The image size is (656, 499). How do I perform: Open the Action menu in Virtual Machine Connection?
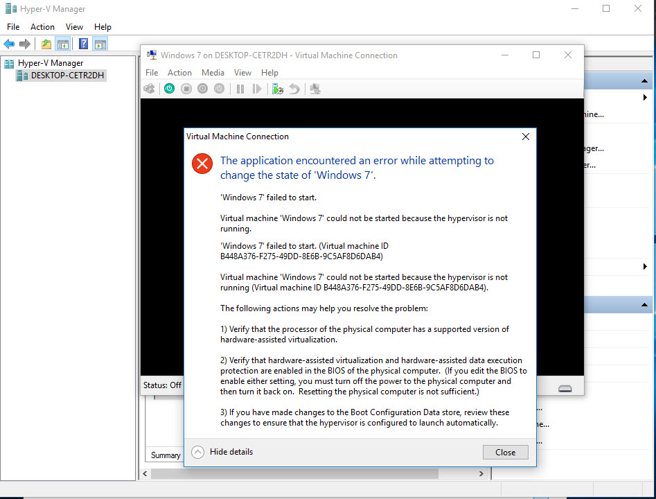pos(179,72)
